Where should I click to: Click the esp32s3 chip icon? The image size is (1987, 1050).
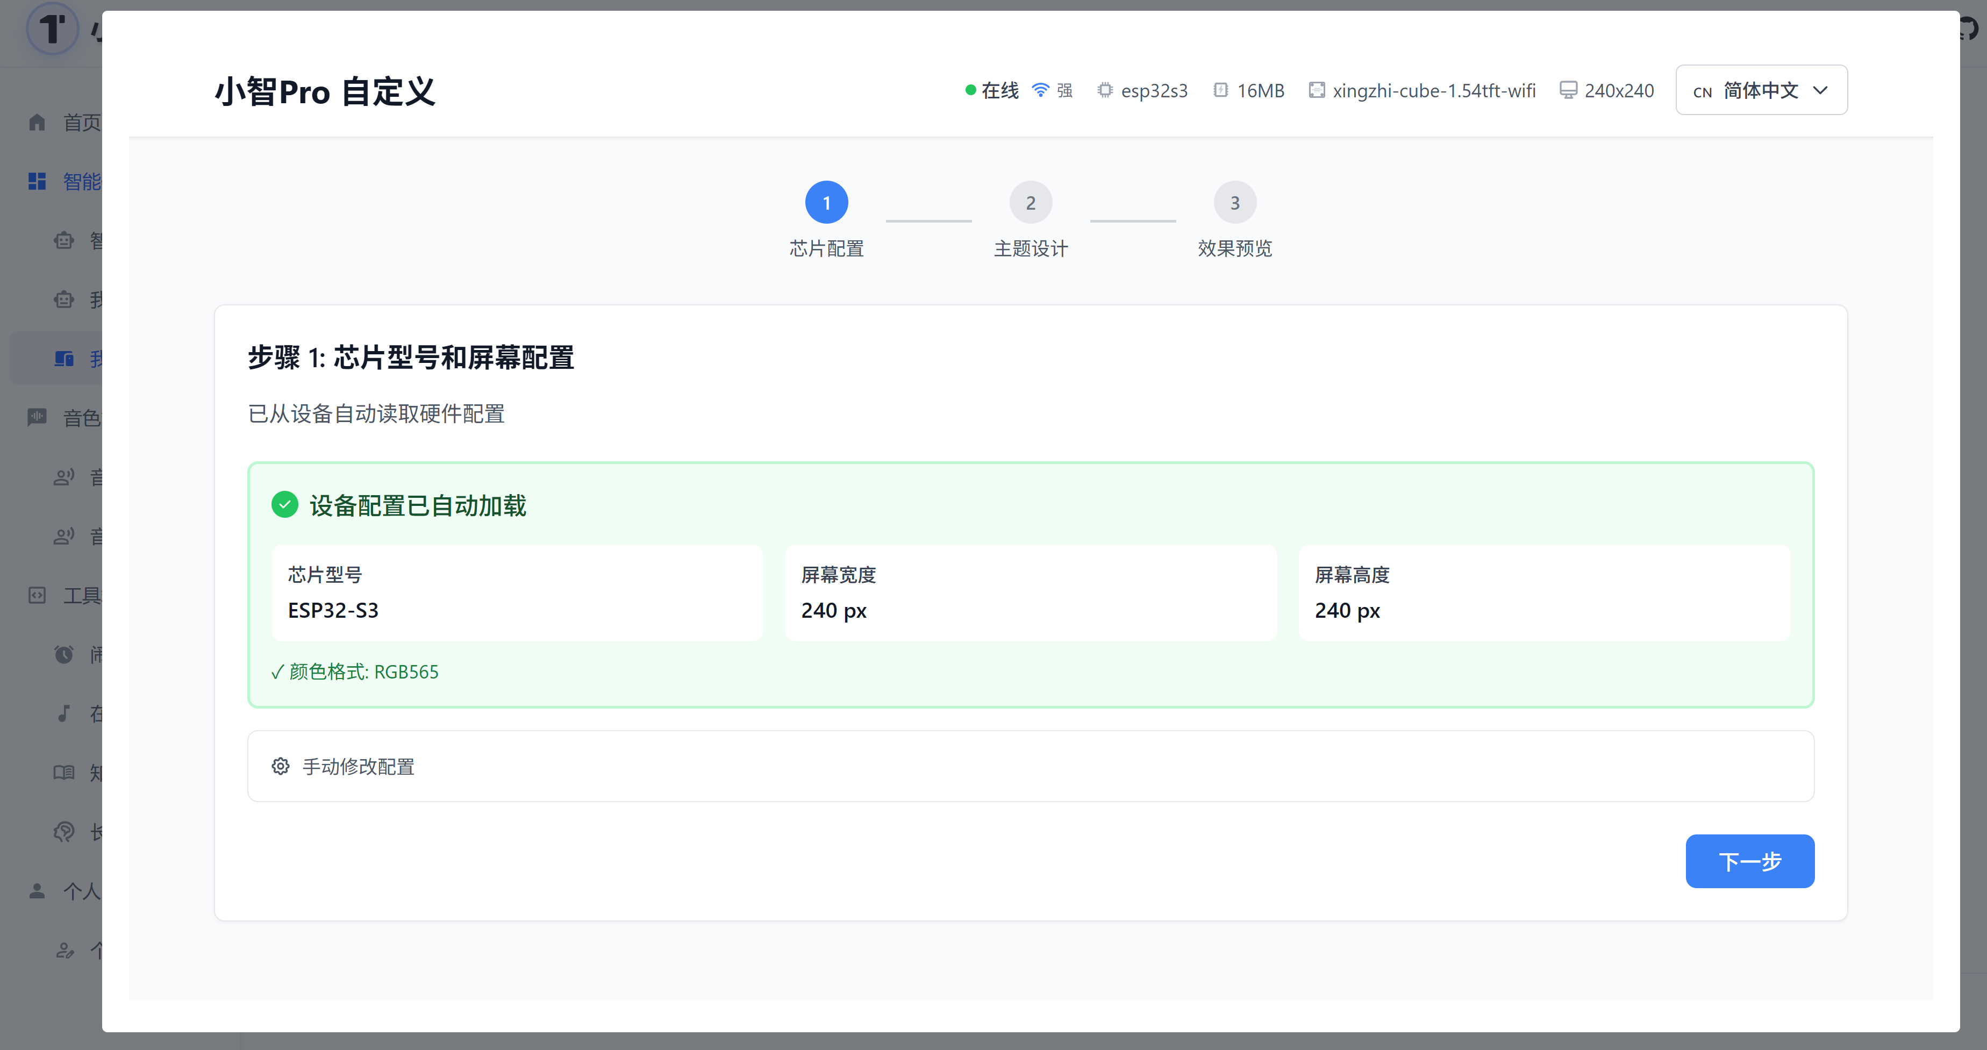pyautogui.click(x=1105, y=90)
